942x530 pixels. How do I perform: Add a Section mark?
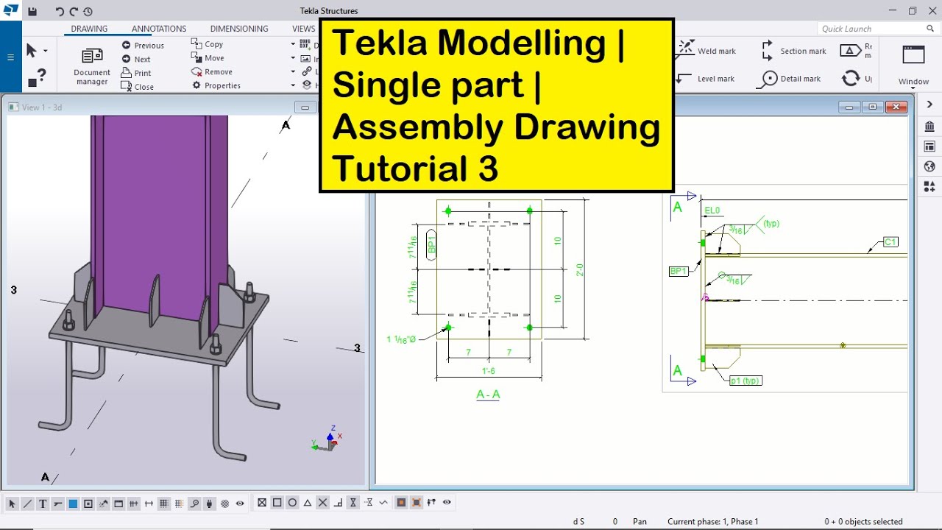(794, 51)
